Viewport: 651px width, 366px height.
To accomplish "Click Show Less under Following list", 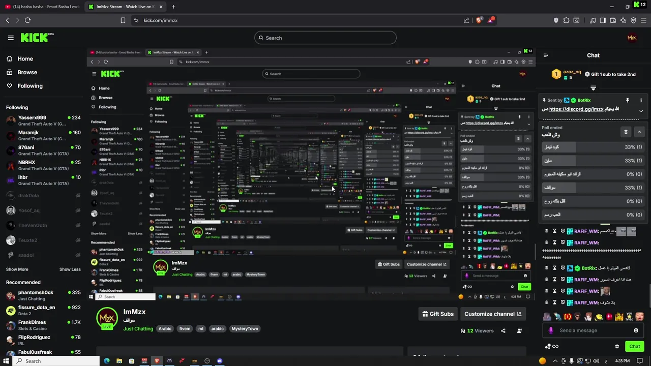I will [70, 269].
